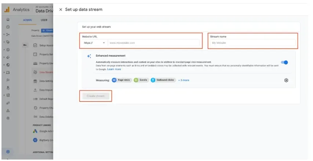Expand the magnet retention section arrow
Image resolution: width=313 pixels, height=161 pixels.
point(4,57)
